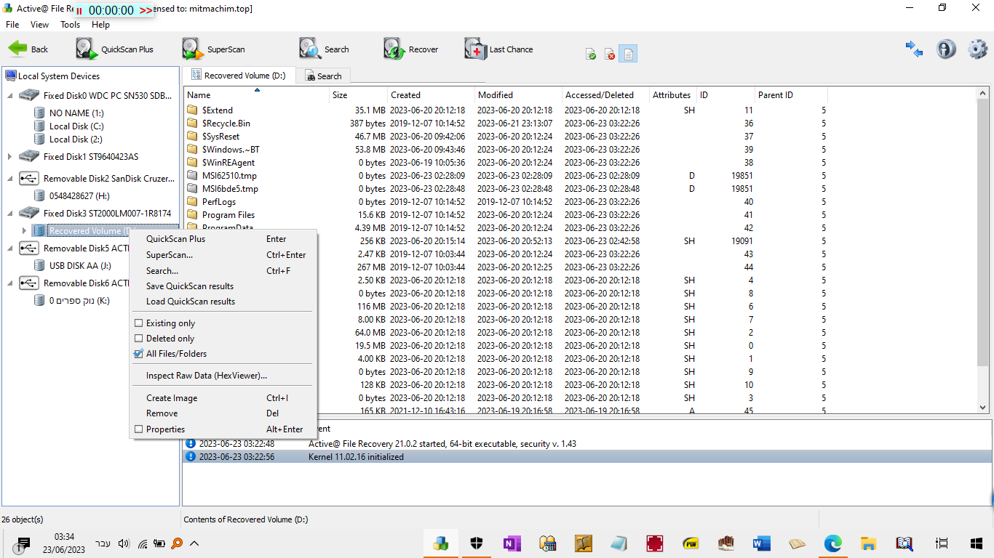The width and height of the screenshot is (994, 558).
Task: Show all files filter icon
Action: pyautogui.click(x=628, y=54)
